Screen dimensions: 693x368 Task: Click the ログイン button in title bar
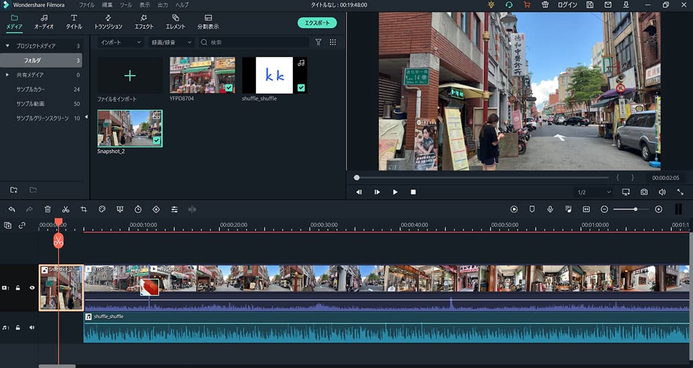coord(567,5)
